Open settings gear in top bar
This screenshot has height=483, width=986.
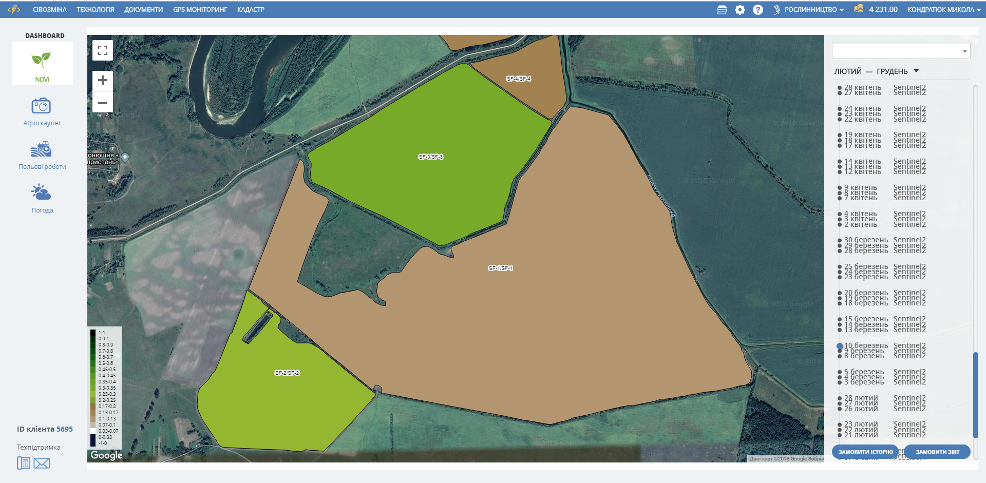pyautogui.click(x=739, y=10)
